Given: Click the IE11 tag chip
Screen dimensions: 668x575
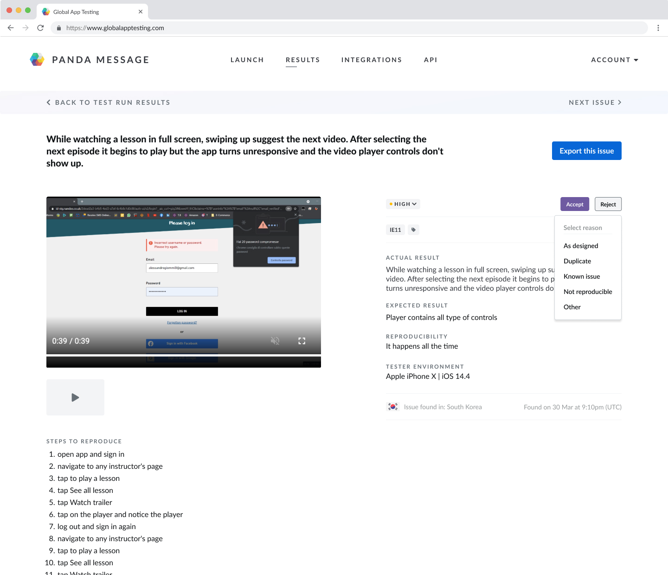Looking at the screenshot, I should coord(395,230).
